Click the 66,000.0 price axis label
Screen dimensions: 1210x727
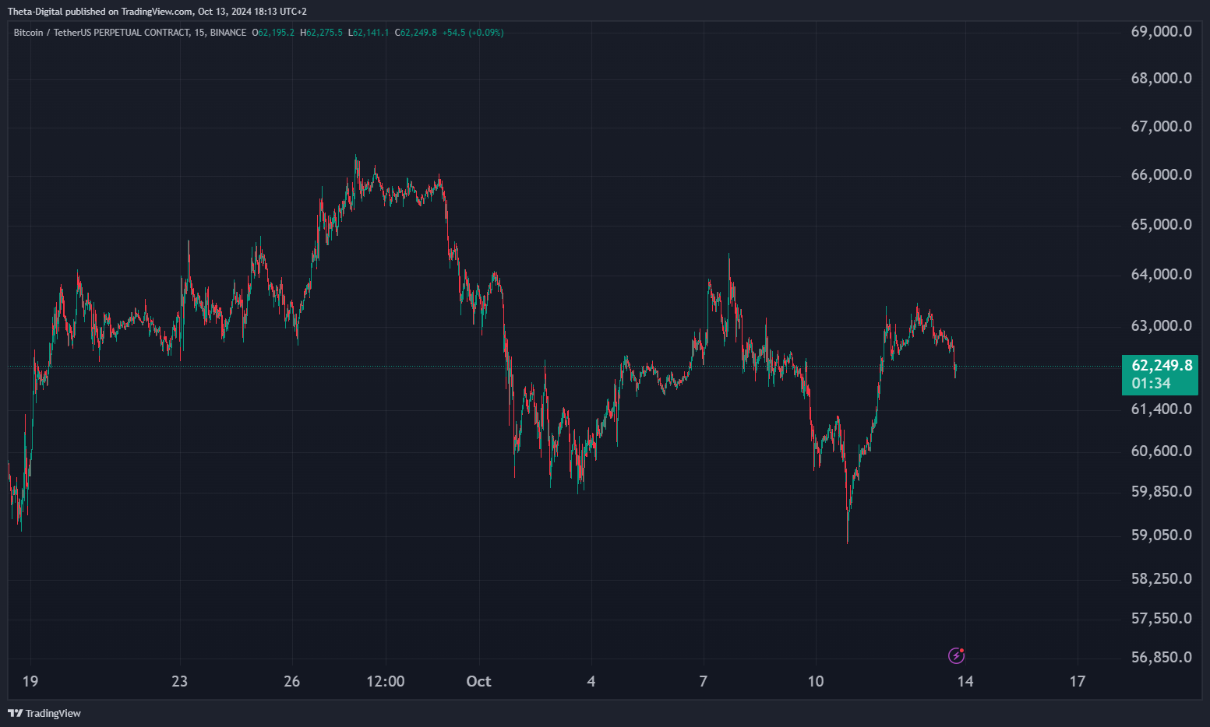click(x=1161, y=175)
